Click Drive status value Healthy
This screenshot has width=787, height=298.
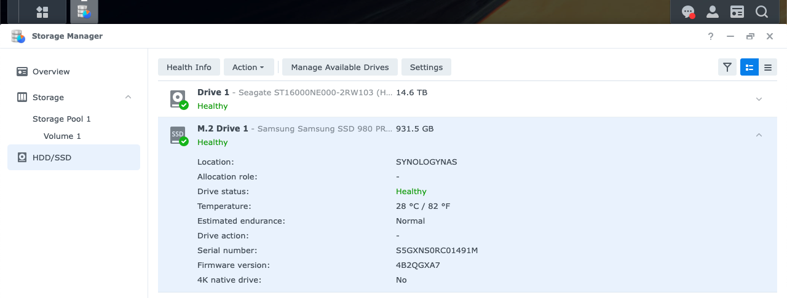[x=411, y=192]
